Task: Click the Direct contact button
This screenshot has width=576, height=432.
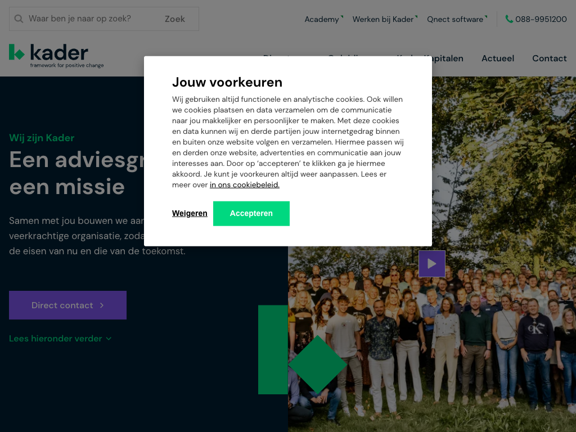Action: [67, 305]
